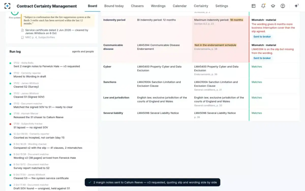The image size is (305, 191).
Task: Open the notifications bell
Action: click(x=263, y=6)
